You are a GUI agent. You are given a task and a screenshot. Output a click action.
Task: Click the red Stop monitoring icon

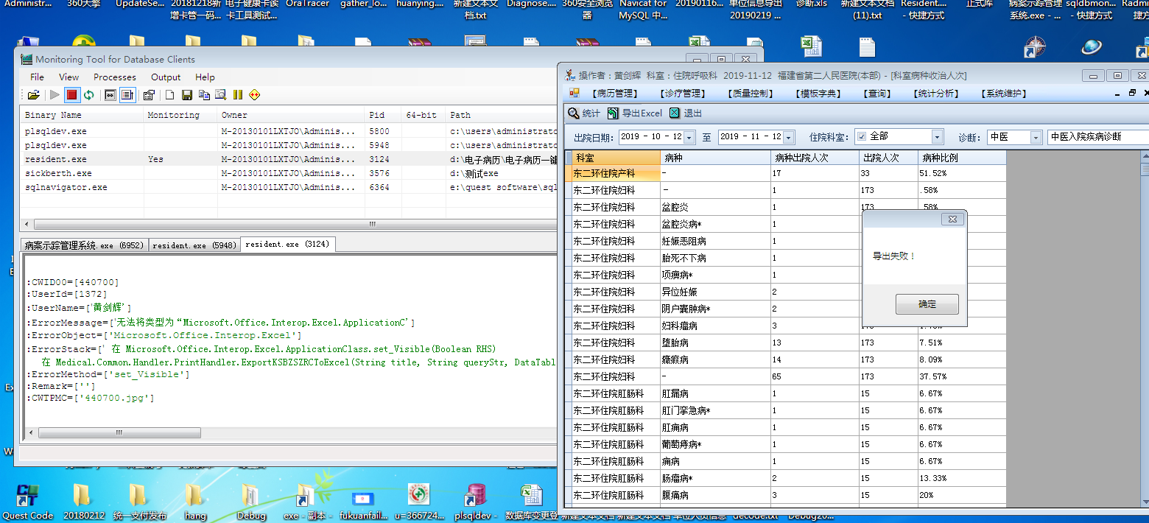tap(71, 94)
